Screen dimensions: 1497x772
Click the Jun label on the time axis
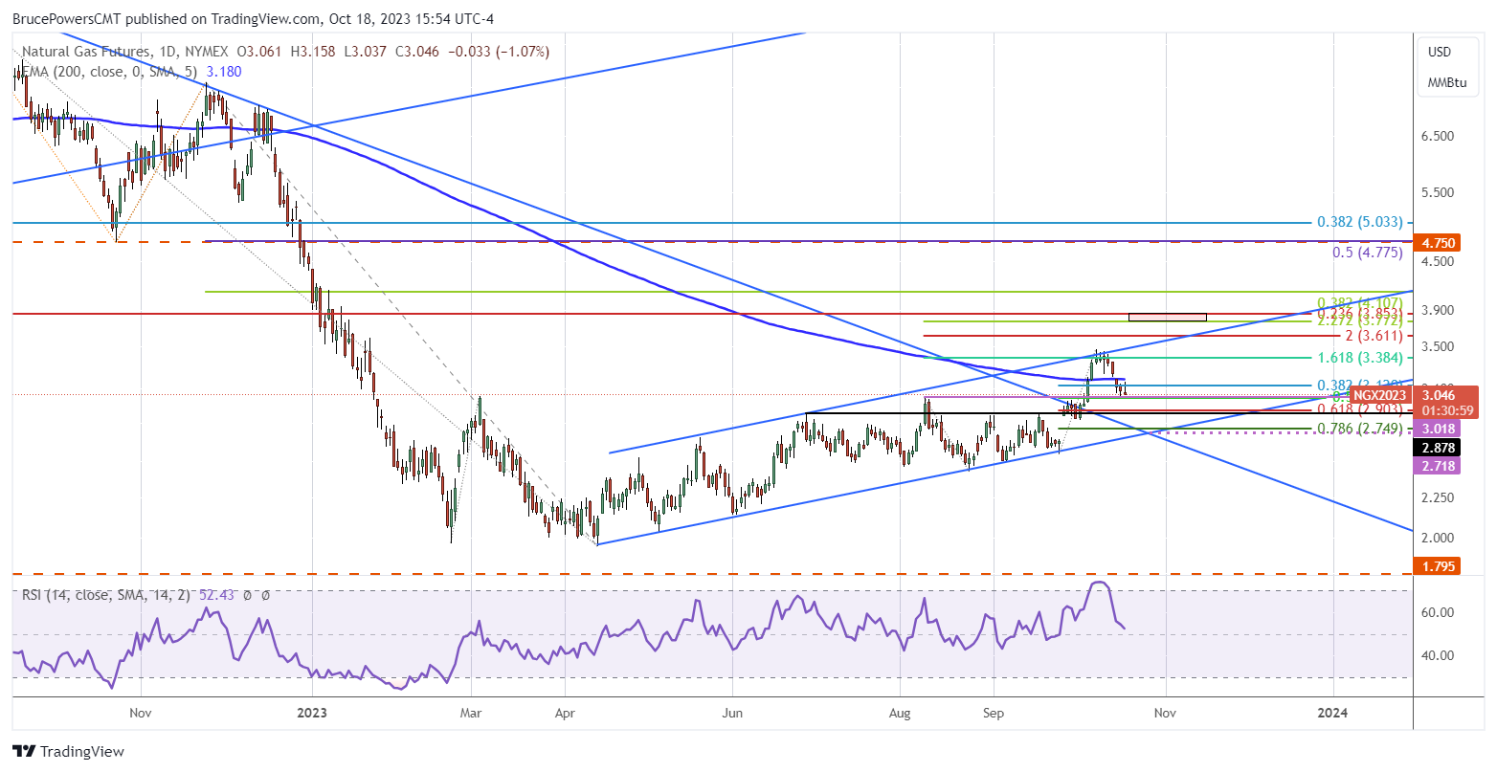(x=732, y=713)
